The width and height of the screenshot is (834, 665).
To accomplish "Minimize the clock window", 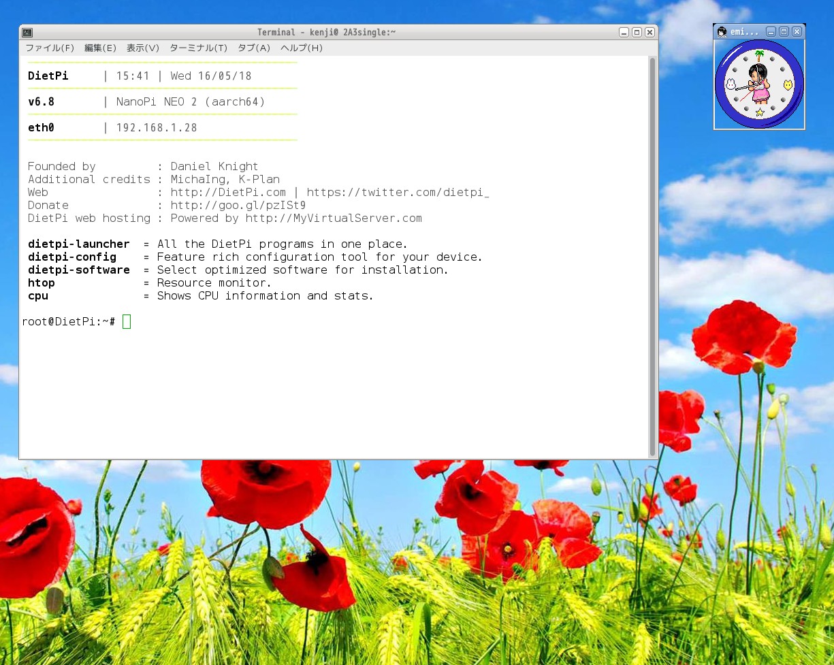I will [x=771, y=32].
